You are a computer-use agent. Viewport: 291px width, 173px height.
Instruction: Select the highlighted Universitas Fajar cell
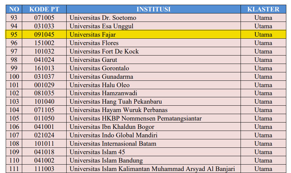coord(93,34)
